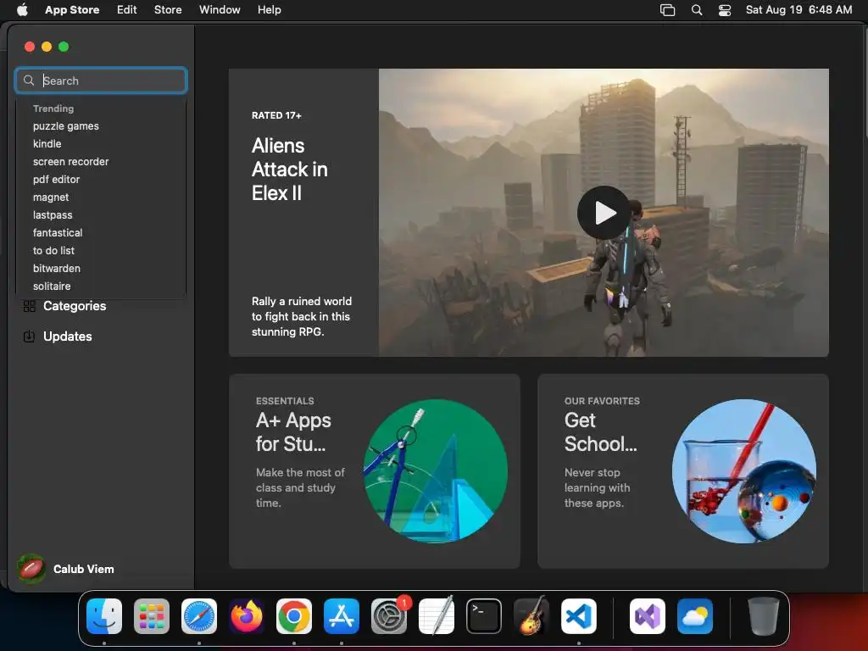
Task: Launch Safari from the Dock
Action: click(199, 616)
